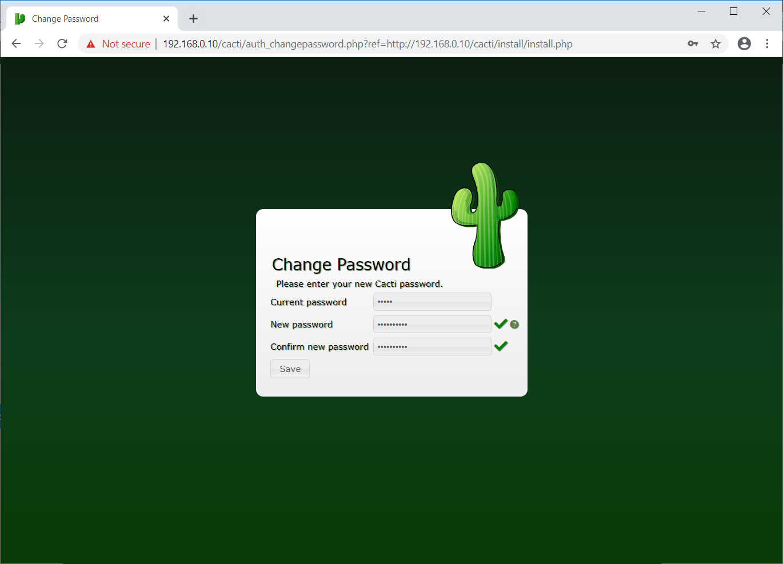783x564 pixels.
Task: Bookmark this page with the star icon
Action: (x=716, y=44)
